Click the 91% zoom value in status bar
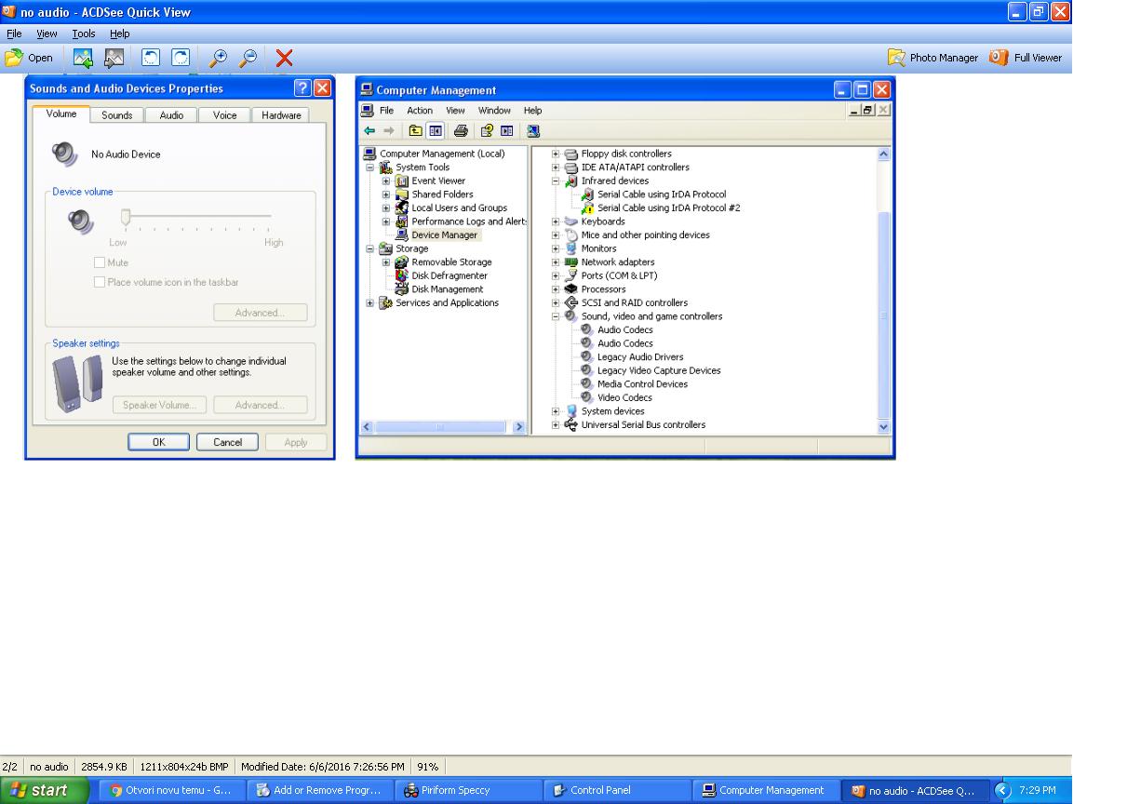This screenshot has width=1127, height=804. (428, 767)
